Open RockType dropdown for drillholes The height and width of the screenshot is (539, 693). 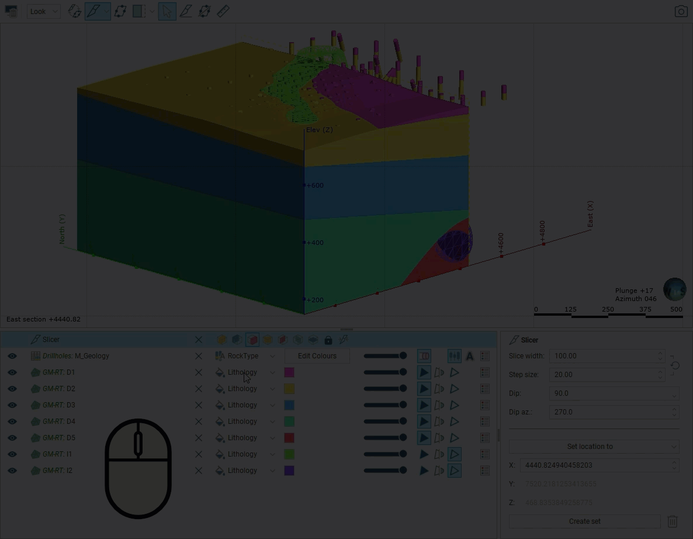coord(245,356)
